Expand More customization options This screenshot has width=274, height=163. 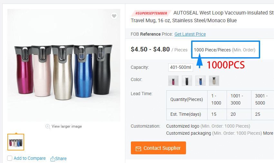(x=268, y=133)
